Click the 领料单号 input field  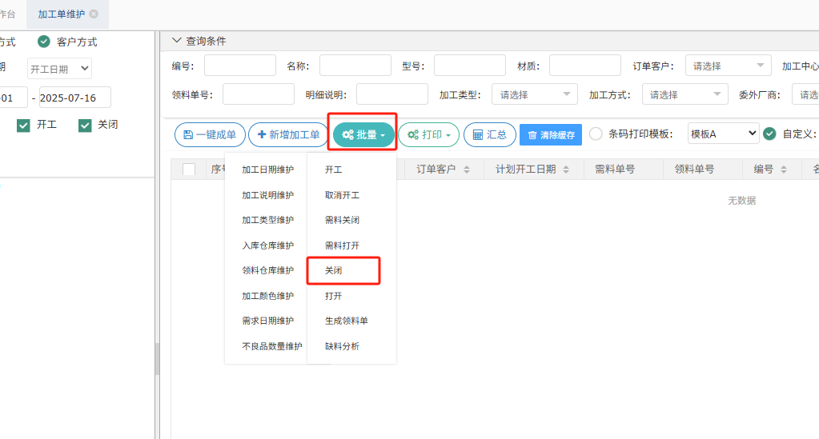pyautogui.click(x=258, y=94)
